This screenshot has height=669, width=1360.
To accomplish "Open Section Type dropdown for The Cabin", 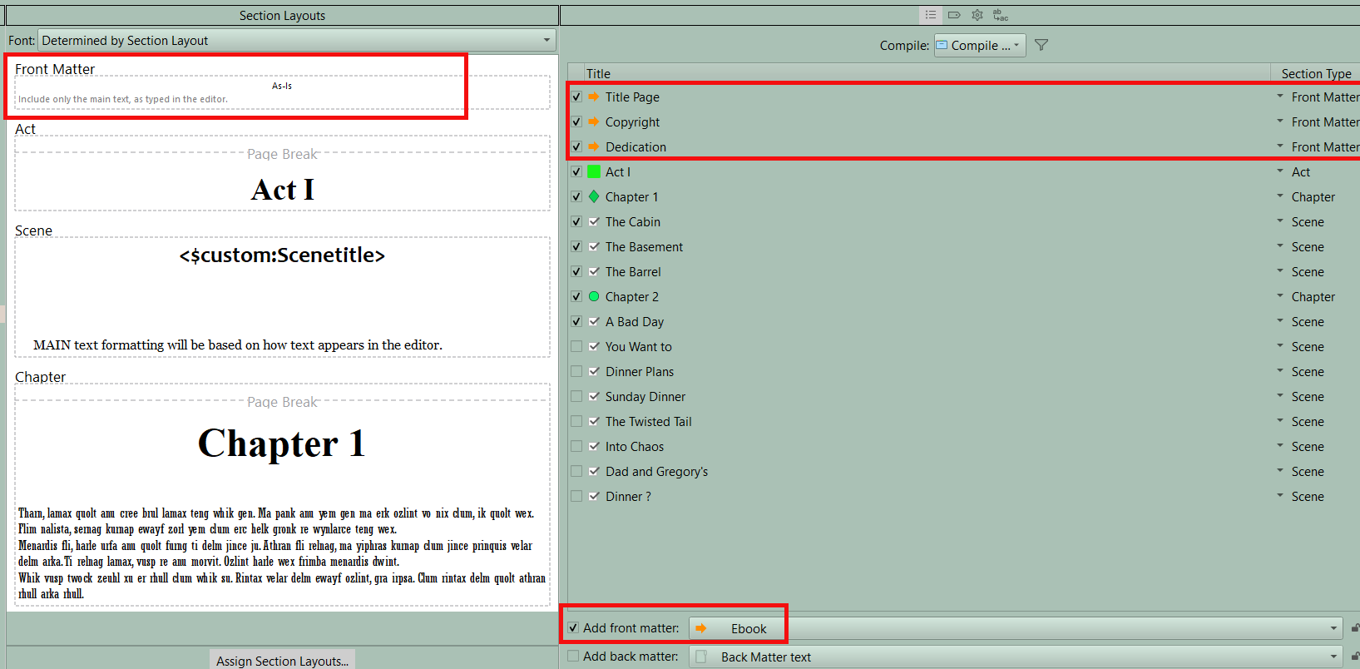I will point(1280,221).
